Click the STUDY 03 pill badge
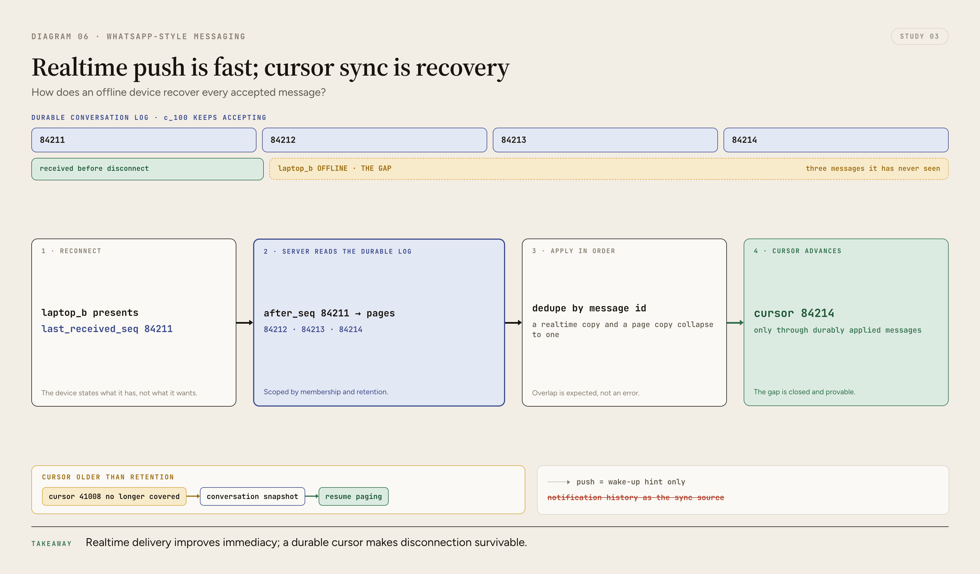The image size is (980, 574). pyautogui.click(x=919, y=37)
